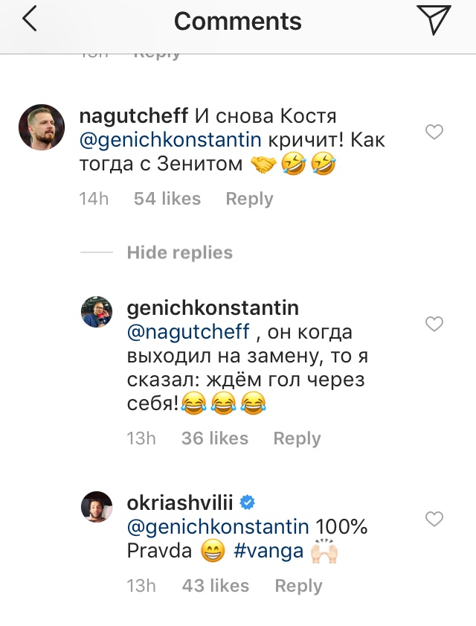
Task: View 54 likes on nagutcheff's comment
Action: coord(167,199)
